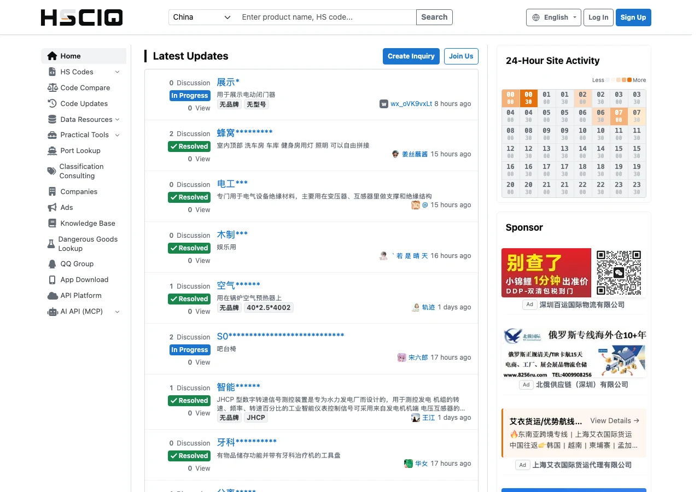Viewport: 700px width, 492px height.
Task: Click 宋六郎 user avatar
Action: click(x=402, y=358)
